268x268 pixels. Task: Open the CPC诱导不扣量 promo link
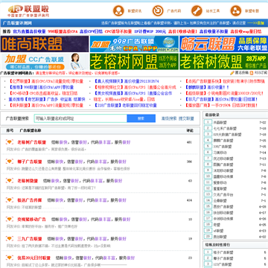118,31
